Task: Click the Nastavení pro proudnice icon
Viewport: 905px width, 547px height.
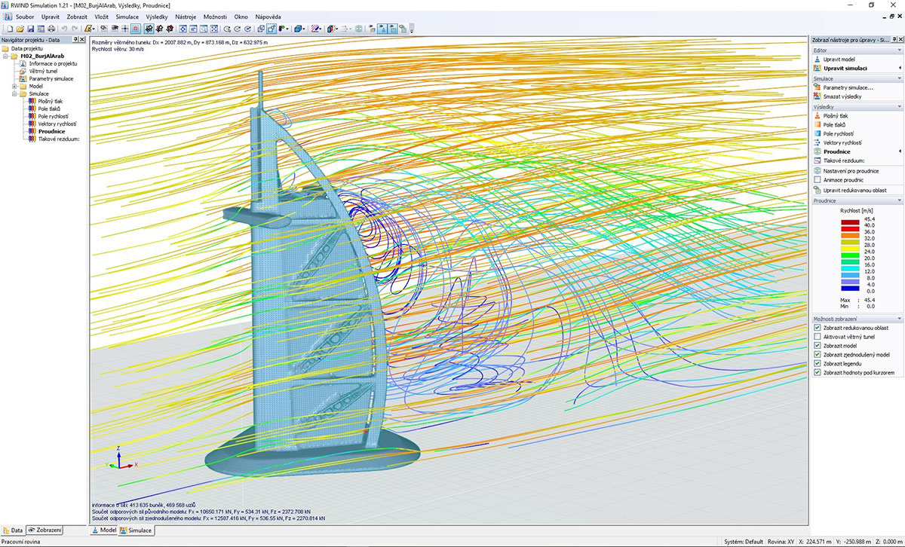Action: coord(817,171)
